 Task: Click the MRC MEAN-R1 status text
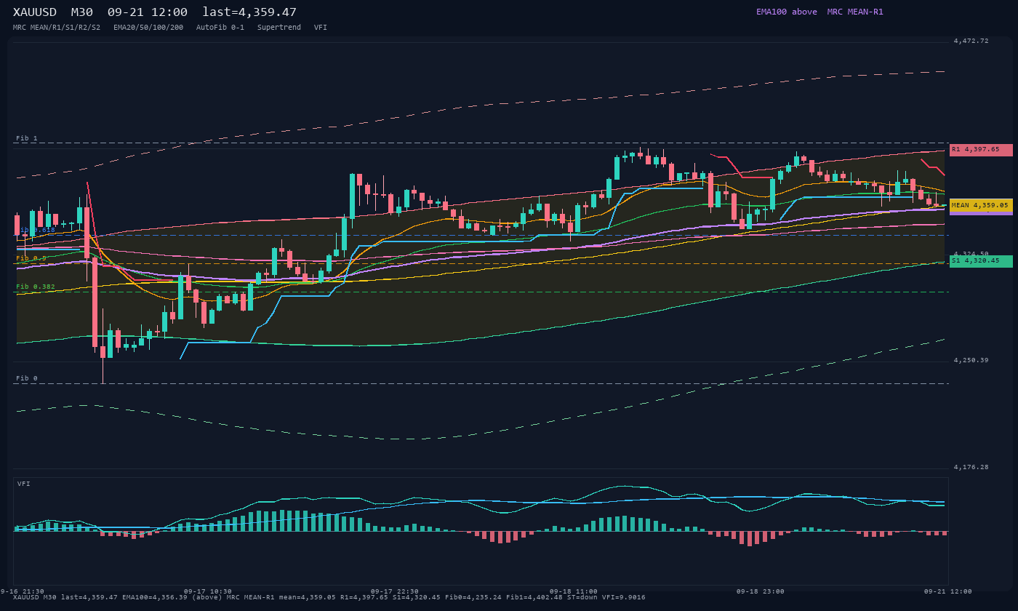(x=855, y=12)
